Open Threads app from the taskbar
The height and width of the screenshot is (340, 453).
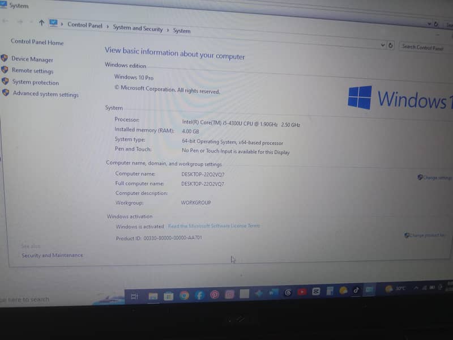(288, 292)
